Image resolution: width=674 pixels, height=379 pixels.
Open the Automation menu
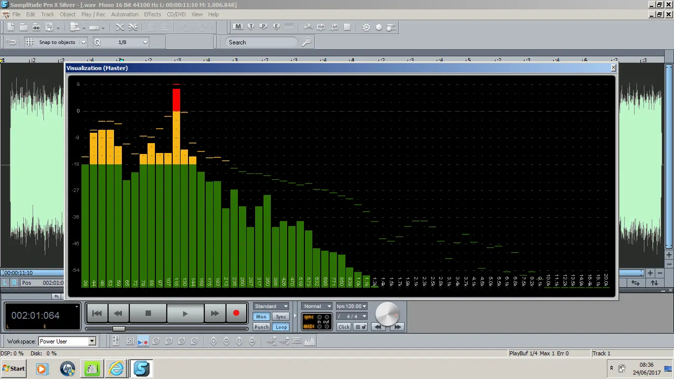point(125,14)
